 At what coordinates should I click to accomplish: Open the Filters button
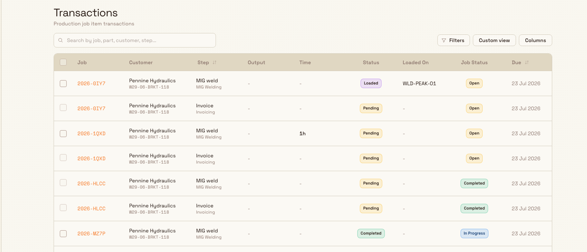pyautogui.click(x=453, y=40)
